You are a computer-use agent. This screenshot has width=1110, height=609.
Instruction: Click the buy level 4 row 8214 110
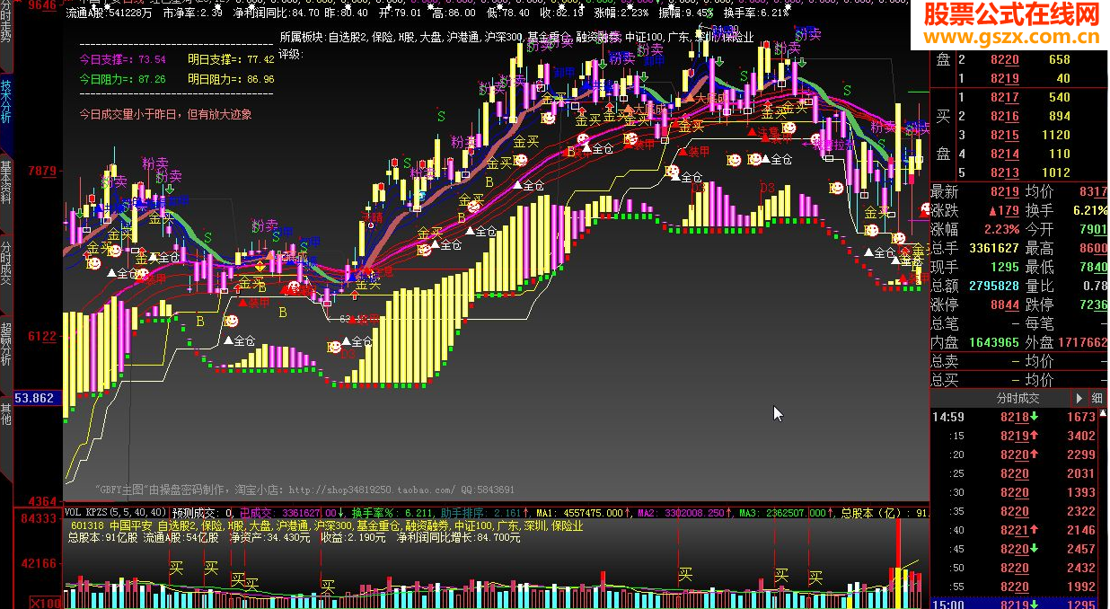click(x=1018, y=154)
